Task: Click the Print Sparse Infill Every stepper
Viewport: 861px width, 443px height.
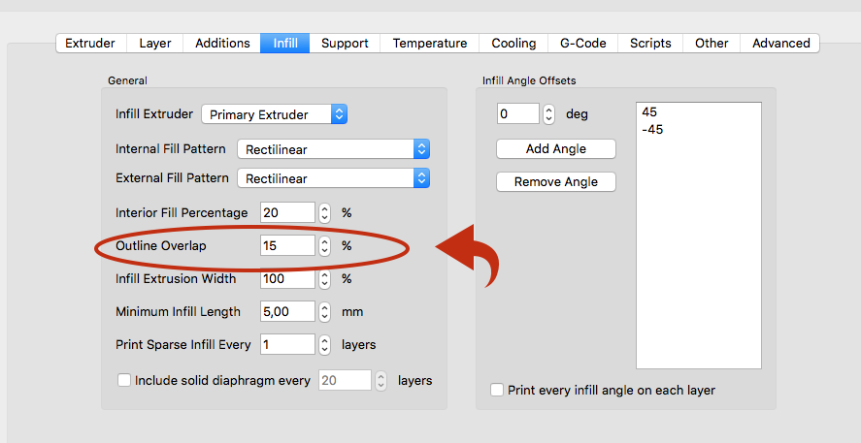Action: click(x=324, y=345)
